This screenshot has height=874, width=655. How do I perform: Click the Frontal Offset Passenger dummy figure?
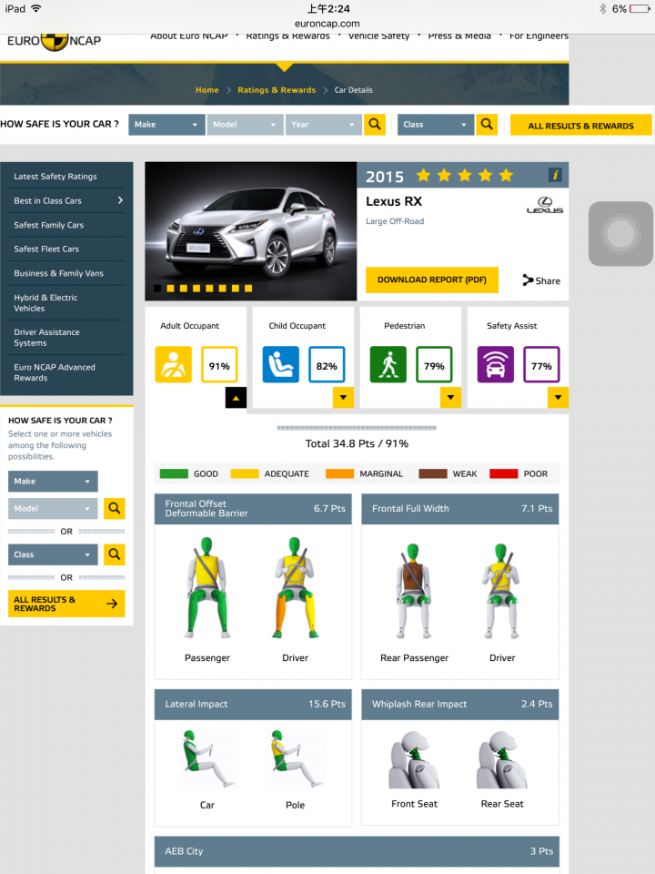coord(207,587)
